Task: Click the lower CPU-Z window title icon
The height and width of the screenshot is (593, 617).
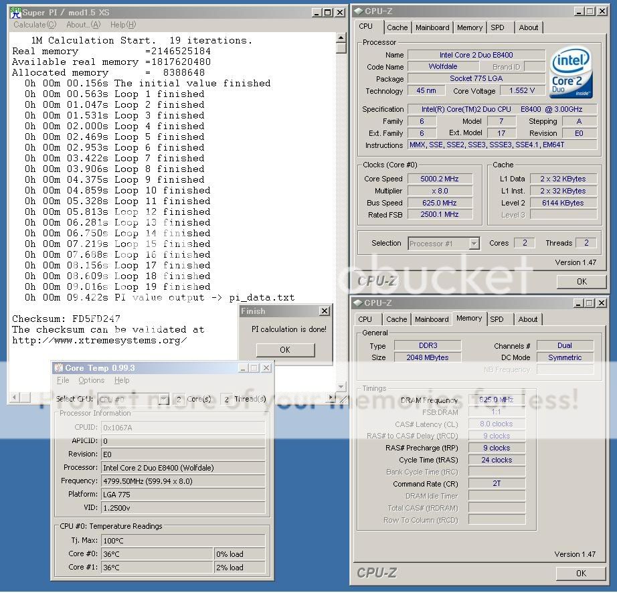Action: [x=357, y=303]
